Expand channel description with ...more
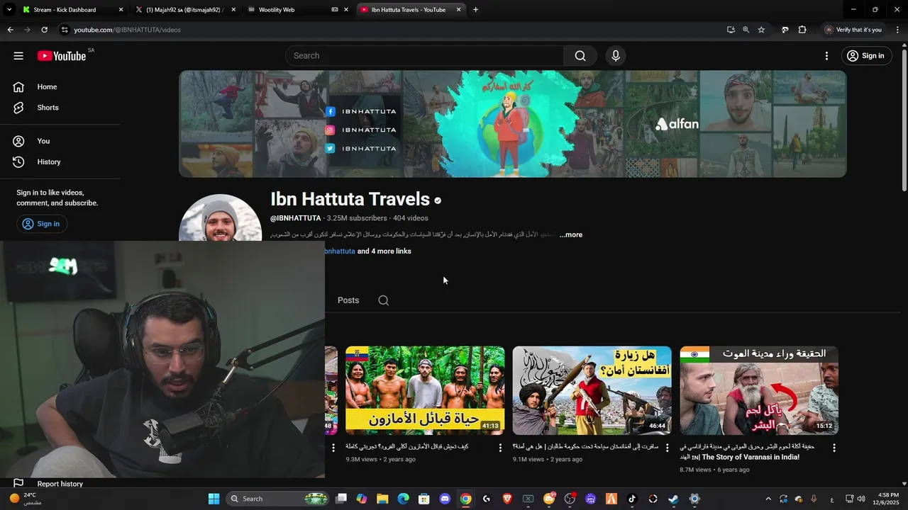The height and width of the screenshot is (510, 908). (571, 234)
